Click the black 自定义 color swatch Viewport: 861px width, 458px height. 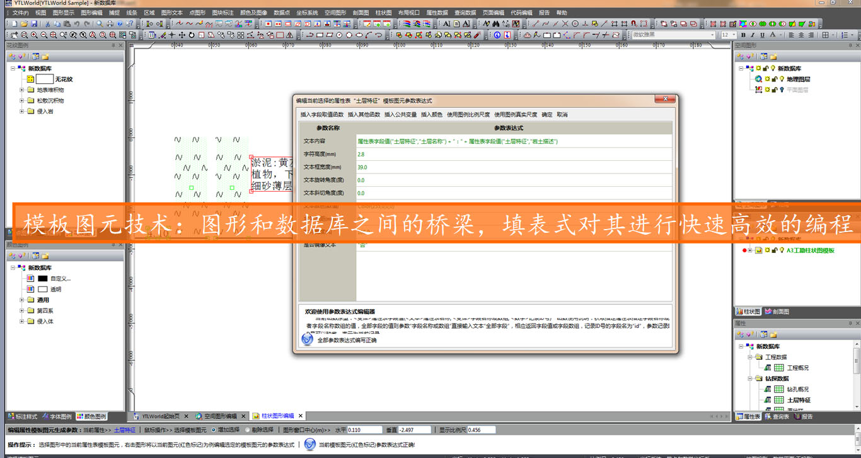click(43, 278)
